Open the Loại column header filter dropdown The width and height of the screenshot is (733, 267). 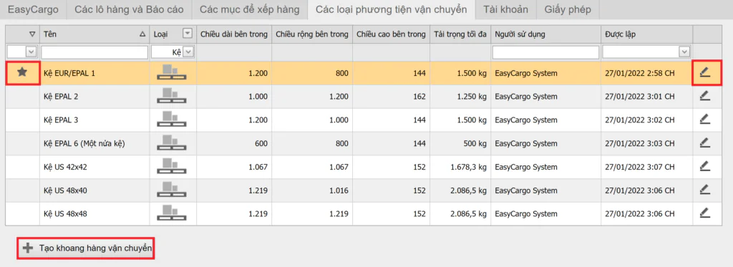[188, 34]
